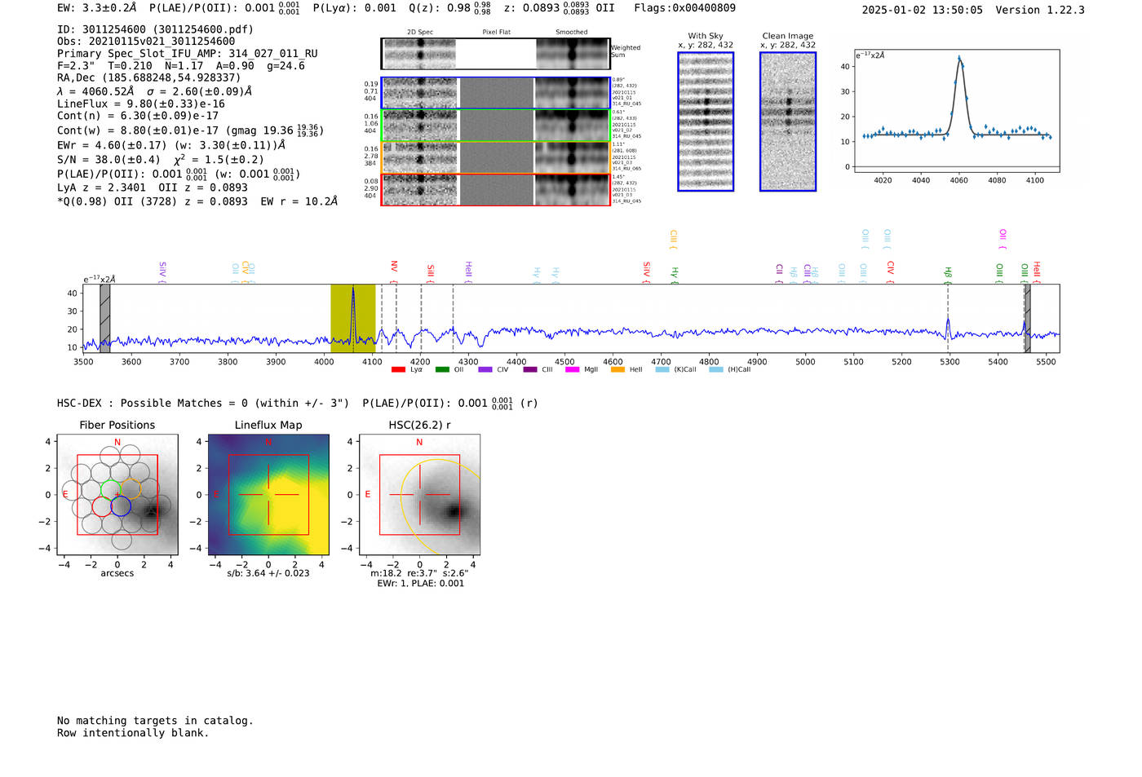The image size is (1142, 777).
Task: Click the NV line marker above spectrum
Action: coord(394,272)
